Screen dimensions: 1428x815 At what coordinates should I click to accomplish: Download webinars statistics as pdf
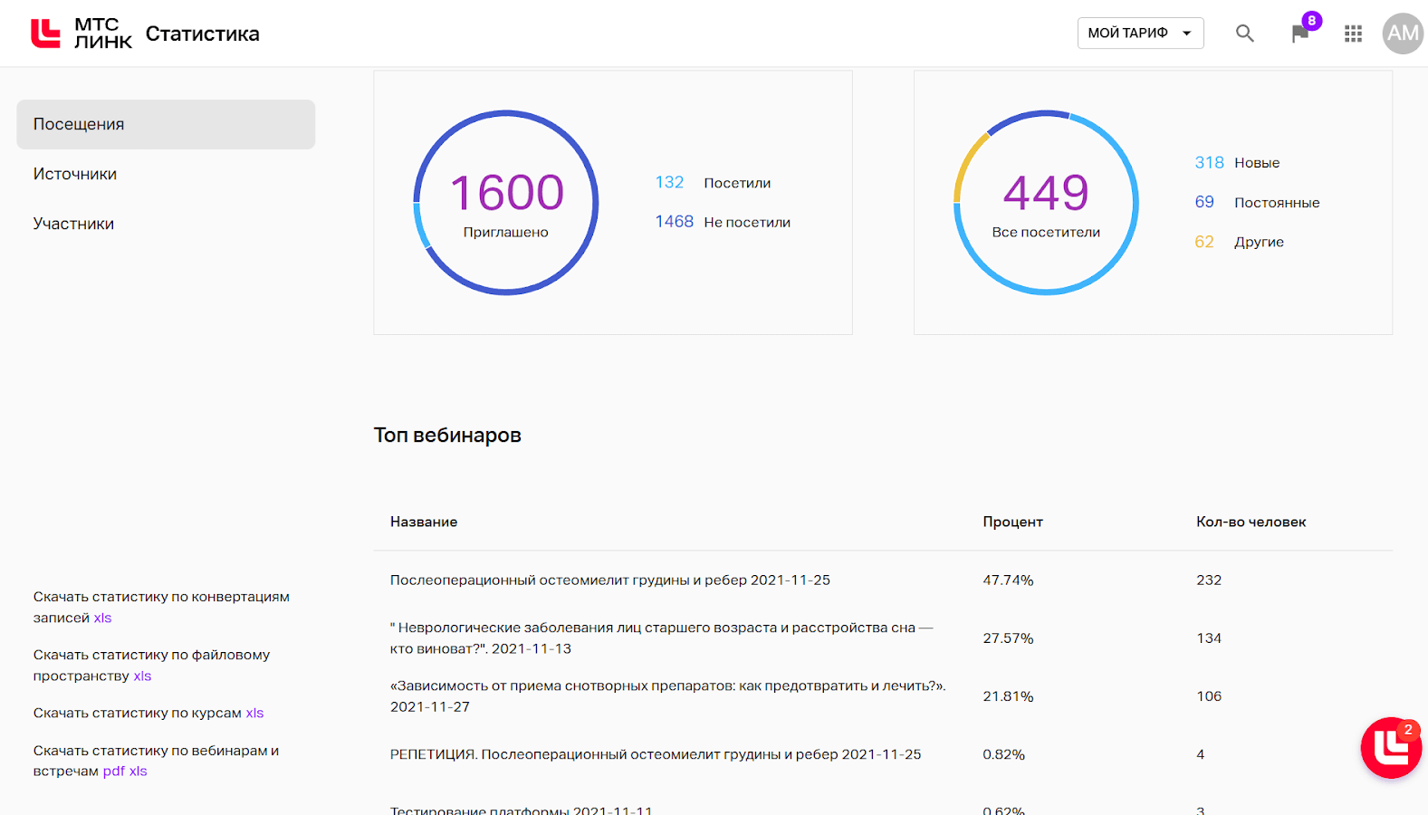(x=113, y=771)
